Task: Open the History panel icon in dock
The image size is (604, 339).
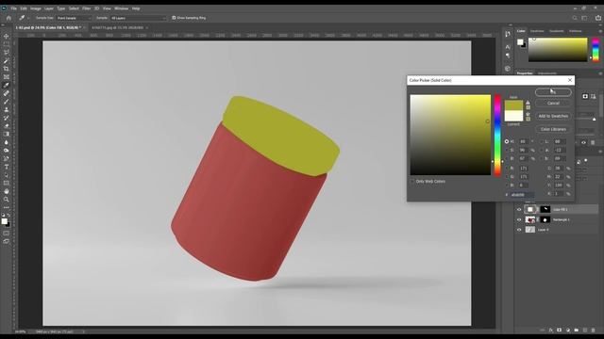Action: (x=508, y=34)
